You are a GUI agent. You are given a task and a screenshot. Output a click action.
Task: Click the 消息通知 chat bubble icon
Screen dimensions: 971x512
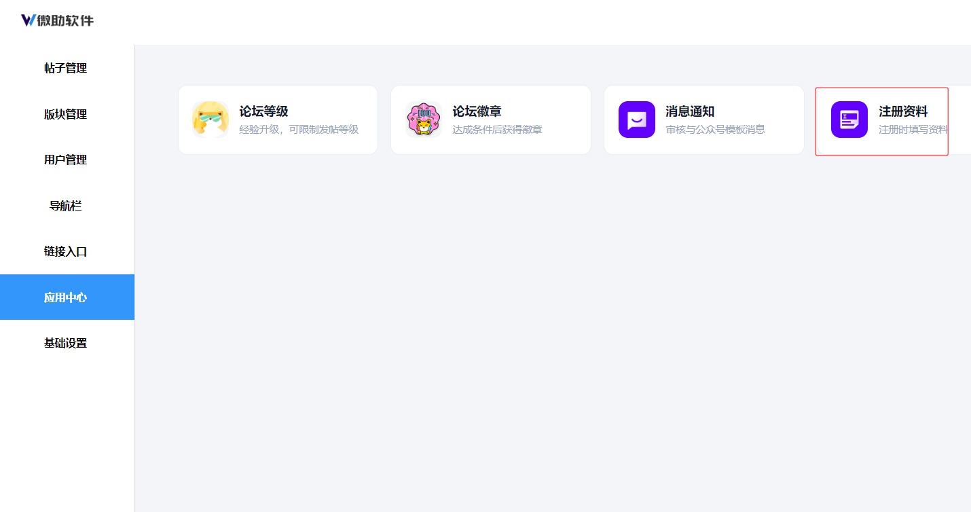click(637, 120)
